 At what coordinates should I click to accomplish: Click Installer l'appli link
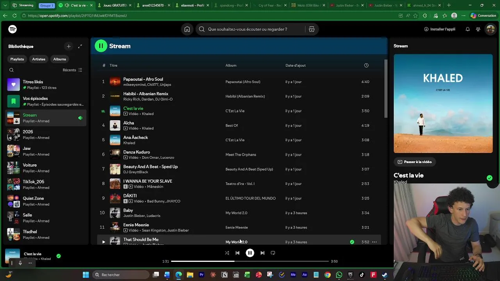pyautogui.click(x=440, y=29)
